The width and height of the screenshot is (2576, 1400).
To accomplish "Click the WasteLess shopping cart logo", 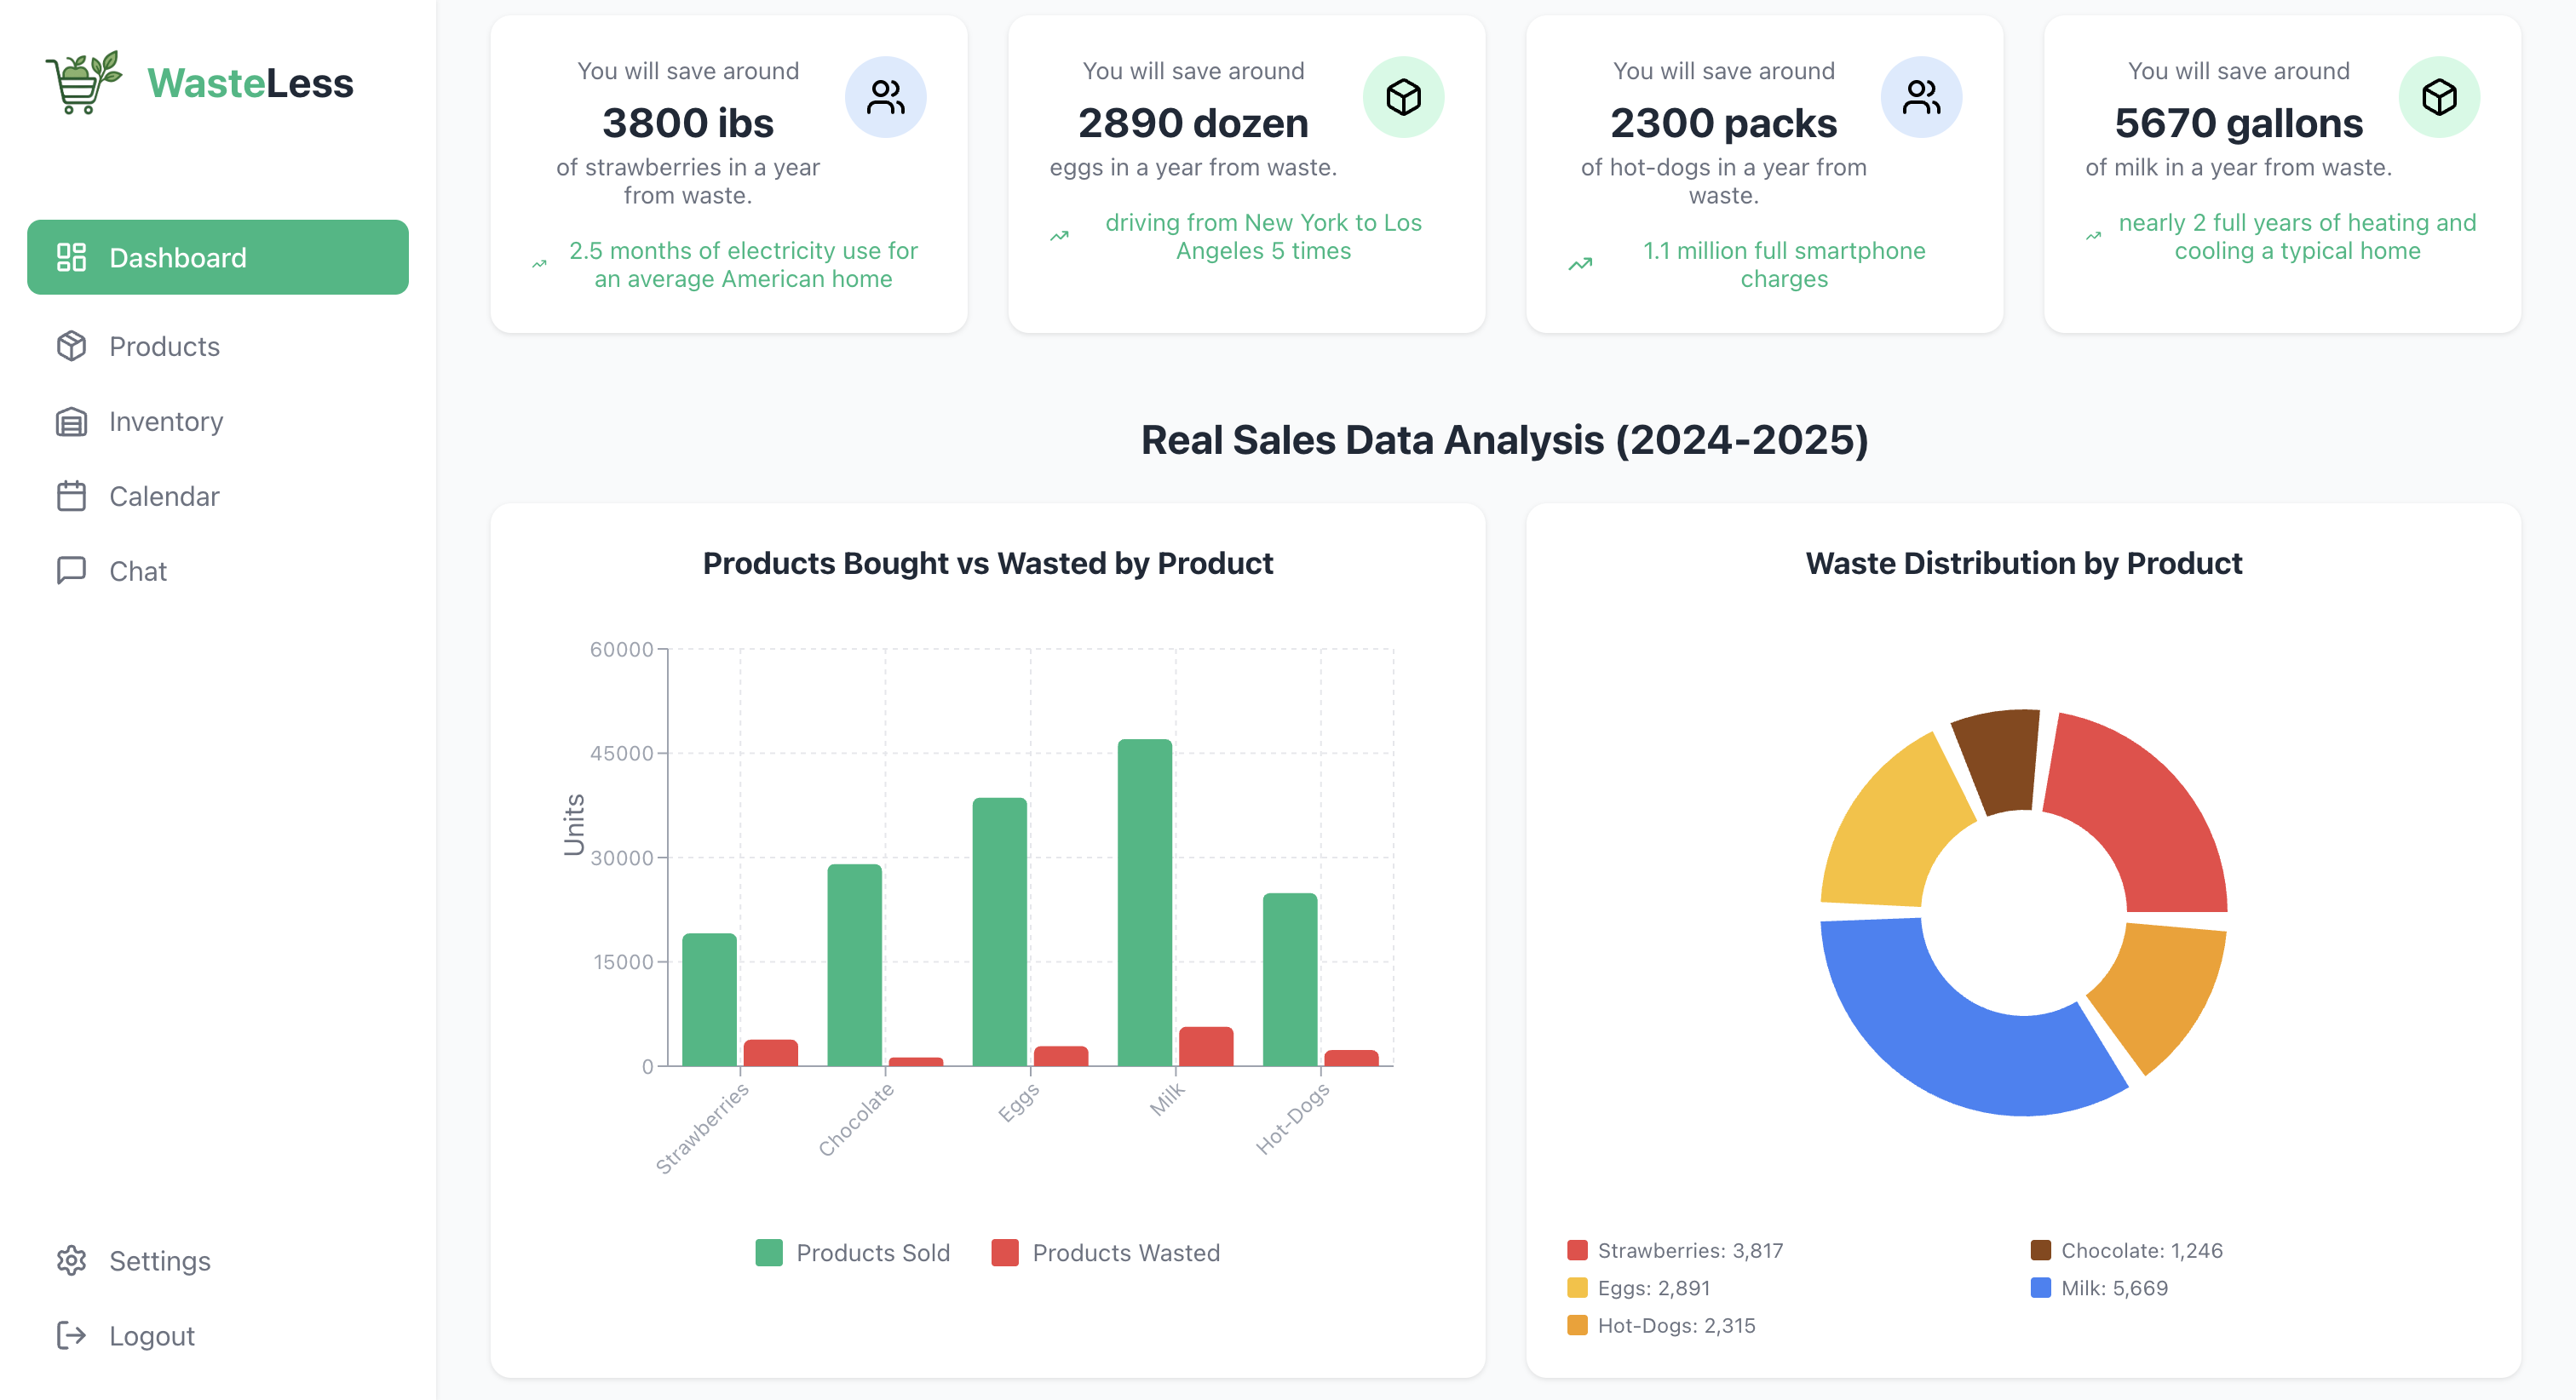I will [84, 82].
